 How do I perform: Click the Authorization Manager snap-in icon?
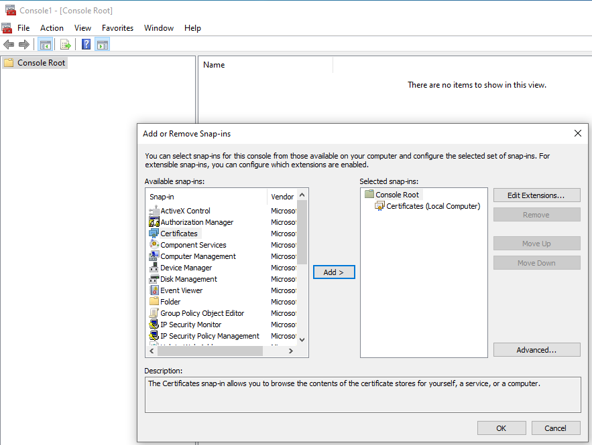click(154, 222)
